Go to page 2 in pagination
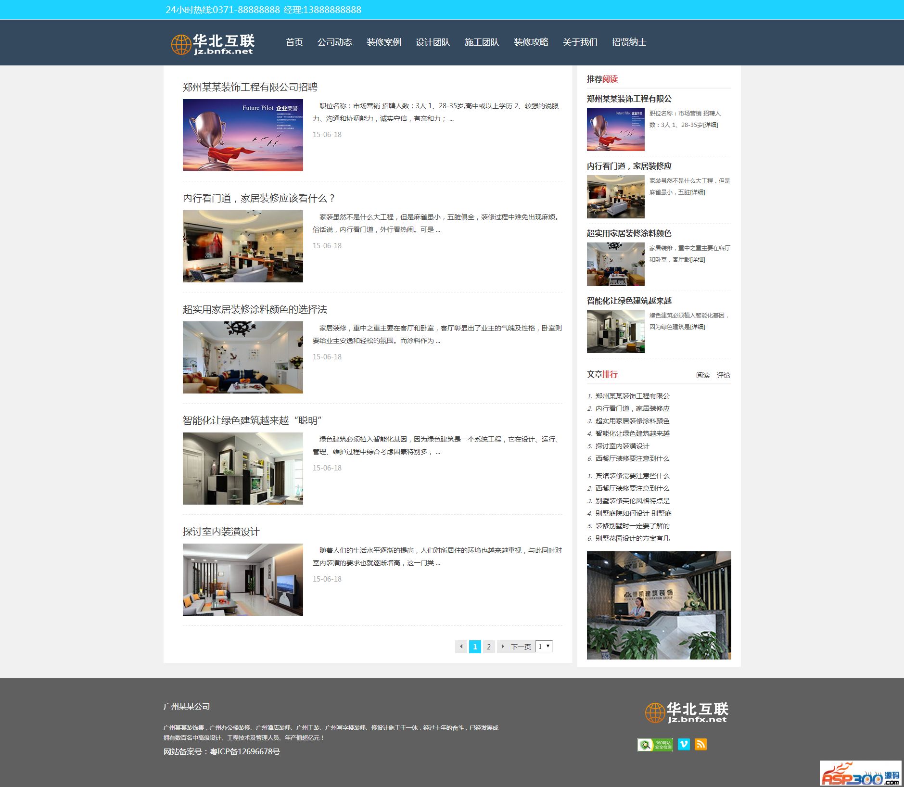The image size is (904, 787). click(489, 647)
